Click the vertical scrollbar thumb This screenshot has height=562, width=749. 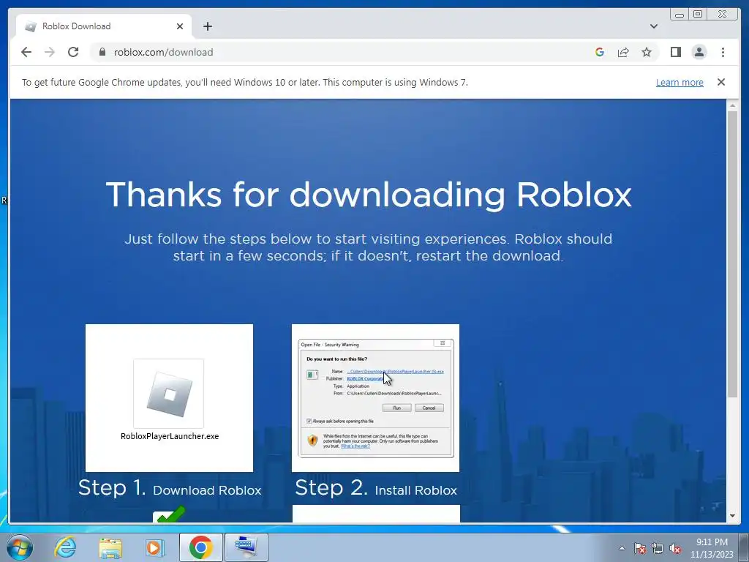click(732, 254)
